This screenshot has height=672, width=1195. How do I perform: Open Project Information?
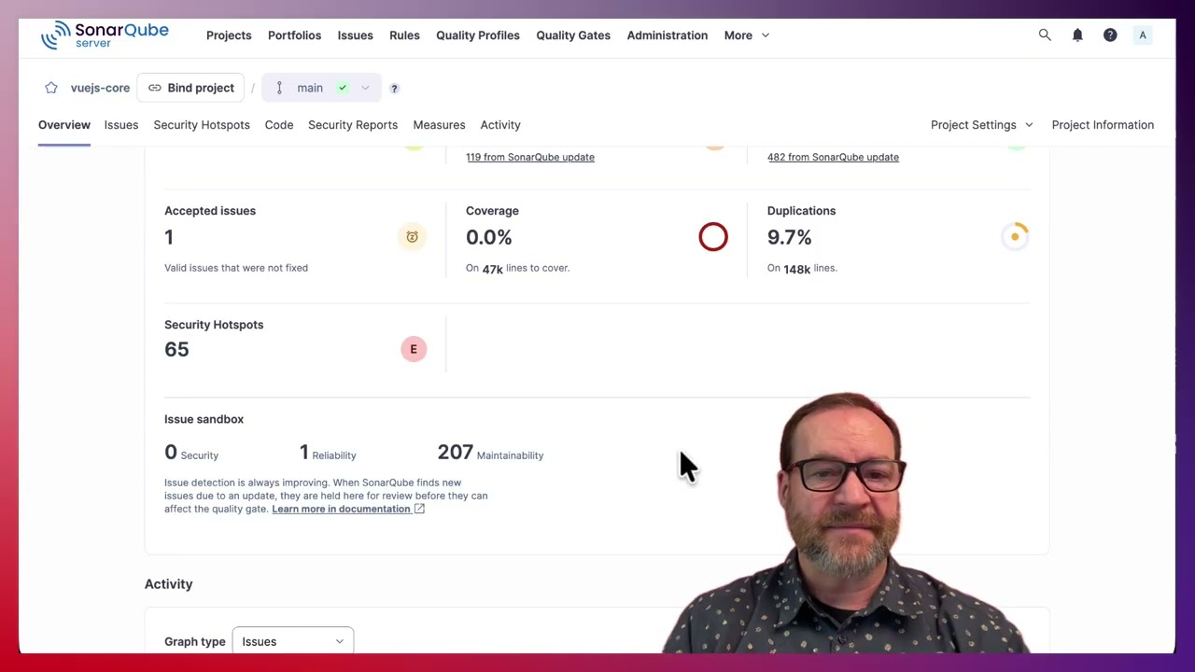tap(1103, 125)
